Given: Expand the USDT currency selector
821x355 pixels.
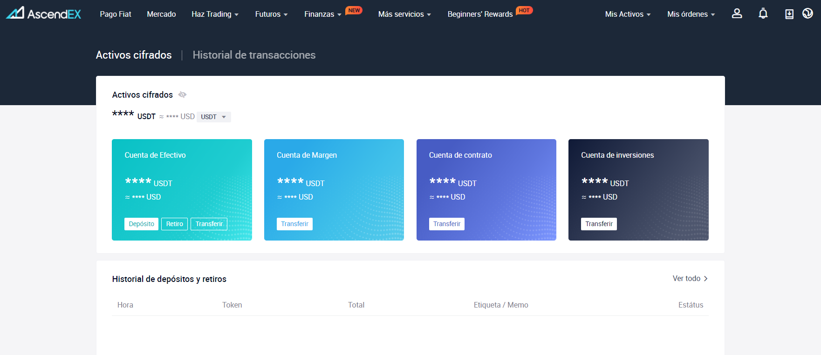Looking at the screenshot, I should [x=213, y=117].
